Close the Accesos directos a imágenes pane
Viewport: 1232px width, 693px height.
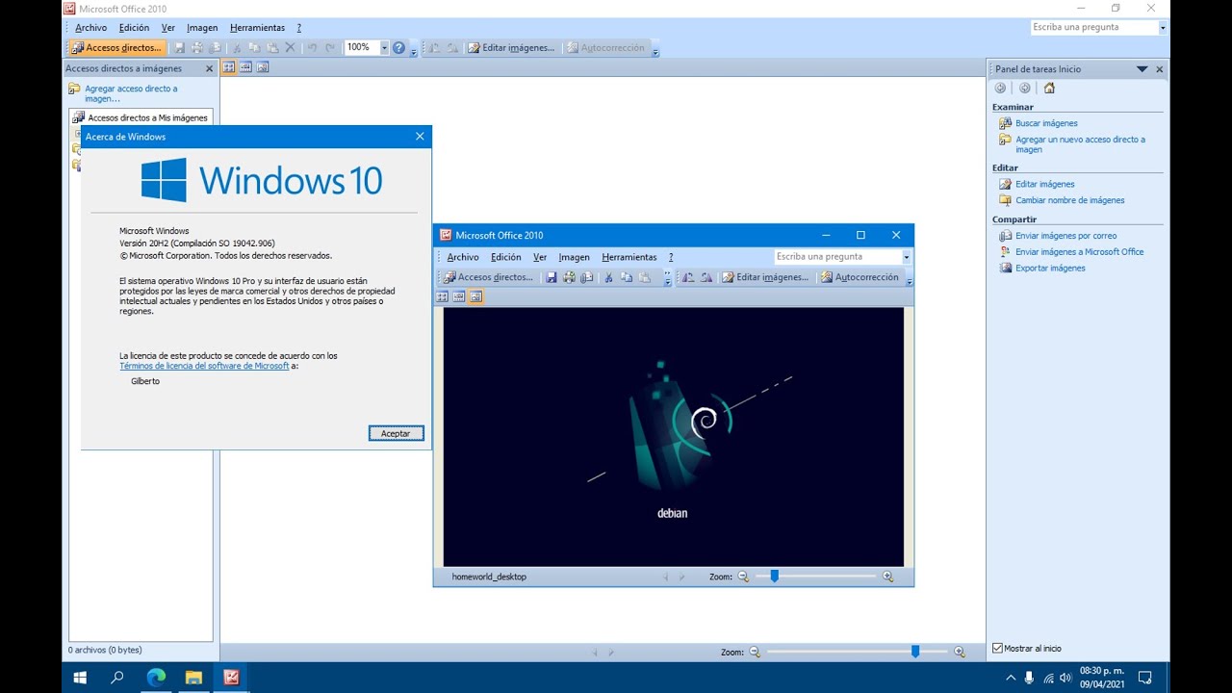[x=209, y=68]
